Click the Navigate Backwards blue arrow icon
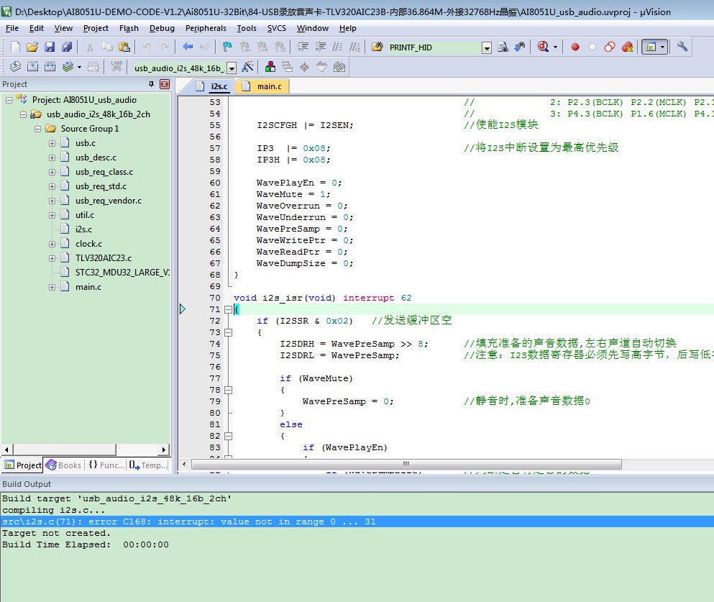 (x=188, y=47)
